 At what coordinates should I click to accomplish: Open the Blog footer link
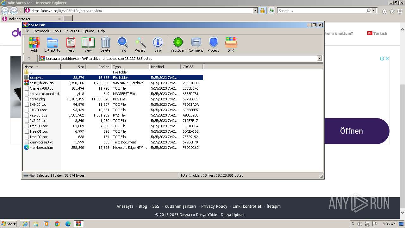coord(143,206)
